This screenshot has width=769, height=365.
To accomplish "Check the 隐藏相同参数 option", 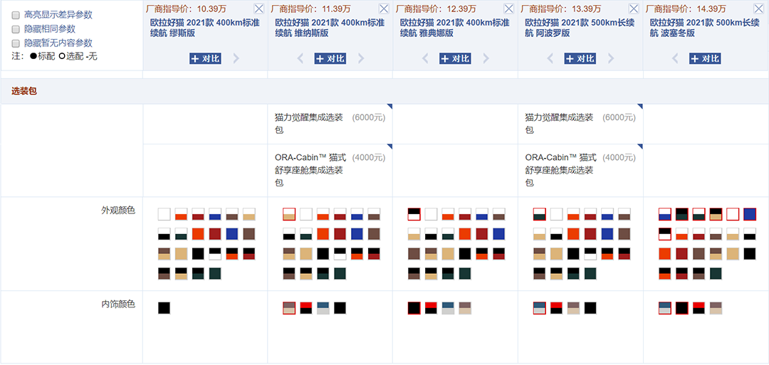I will point(16,29).
